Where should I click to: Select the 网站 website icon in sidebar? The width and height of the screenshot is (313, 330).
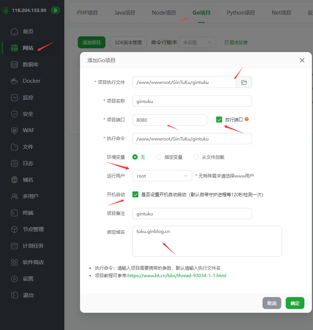tap(14, 48)
